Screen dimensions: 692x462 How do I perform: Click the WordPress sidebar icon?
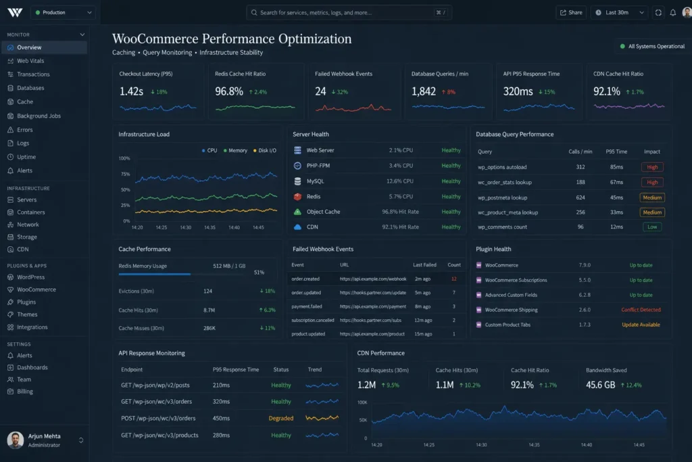click(10, 277)
